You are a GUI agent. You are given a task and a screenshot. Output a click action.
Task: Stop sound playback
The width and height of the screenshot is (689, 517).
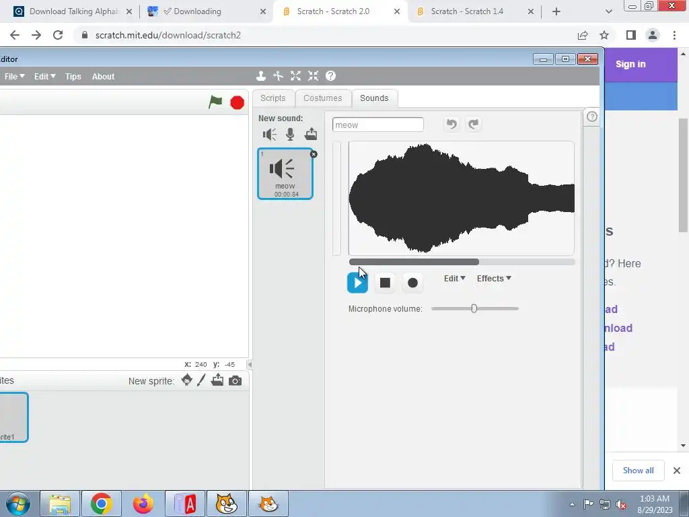tap(385, 283)
